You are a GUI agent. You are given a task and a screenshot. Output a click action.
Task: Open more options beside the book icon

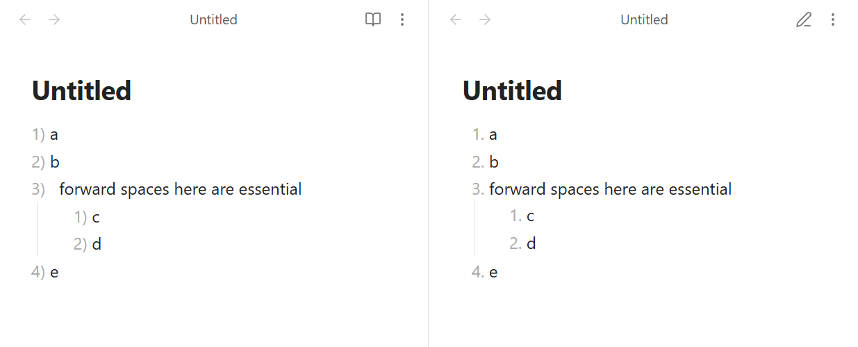(x=402, y=19)
